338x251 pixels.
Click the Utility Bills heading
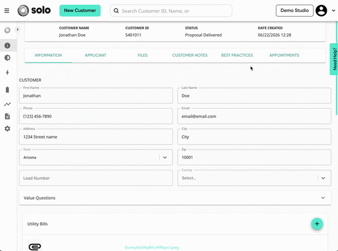click(x=38, y=224)
